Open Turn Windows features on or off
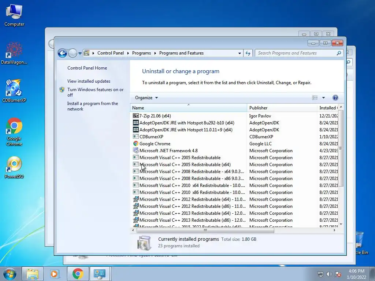The image size is (375, 281). 96,92
